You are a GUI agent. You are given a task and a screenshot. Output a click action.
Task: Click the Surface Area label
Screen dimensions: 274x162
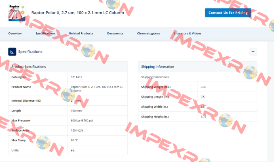20,130
